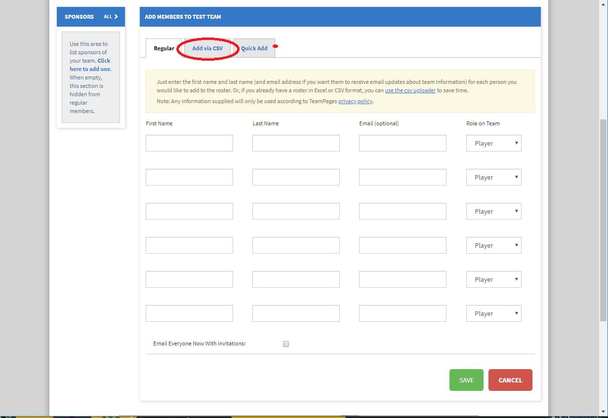Open first row Role on Team dropdown
This screenshot has width=608, height=418.
click(493, 143)
